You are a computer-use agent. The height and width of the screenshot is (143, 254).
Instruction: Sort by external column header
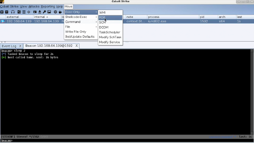click(x=19, y=17)
